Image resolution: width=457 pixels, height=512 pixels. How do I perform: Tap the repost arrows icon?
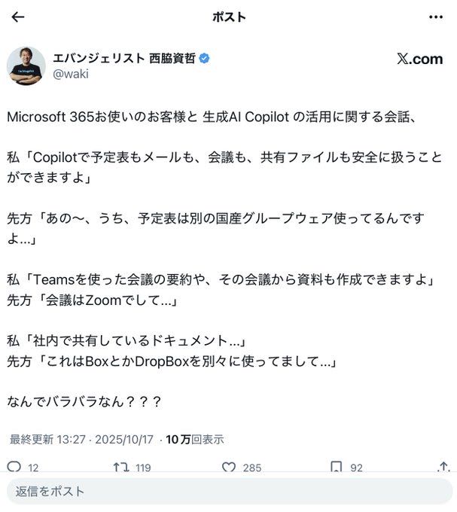click(x=120, y=468)
